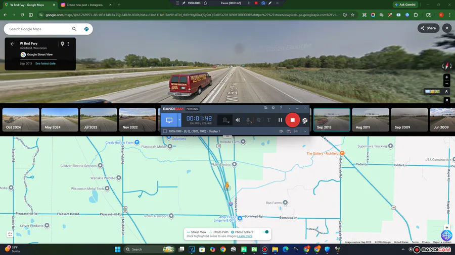The width and height of the screenshot is (455, 255).
Task: Stop the Bandicam recording
Action: pyautogui.click(x=293, y=120)
